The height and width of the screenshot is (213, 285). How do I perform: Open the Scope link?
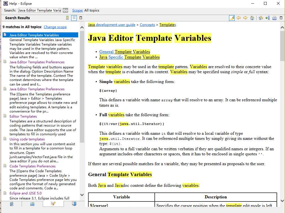[x=78, y=10]
